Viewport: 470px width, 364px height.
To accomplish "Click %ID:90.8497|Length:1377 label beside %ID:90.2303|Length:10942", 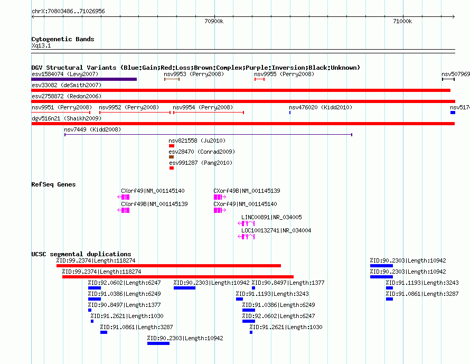I will [288, 283].
